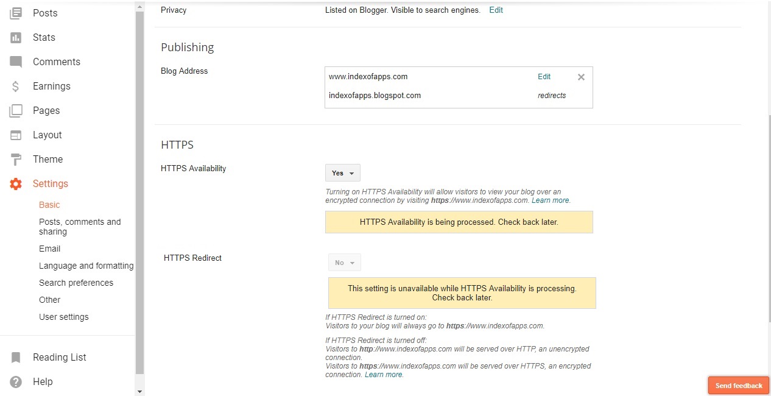The width and height of the screenshot is (771, 396).
Task: Click the Comments speech bubble icon
Action: (x=16, y=62)
